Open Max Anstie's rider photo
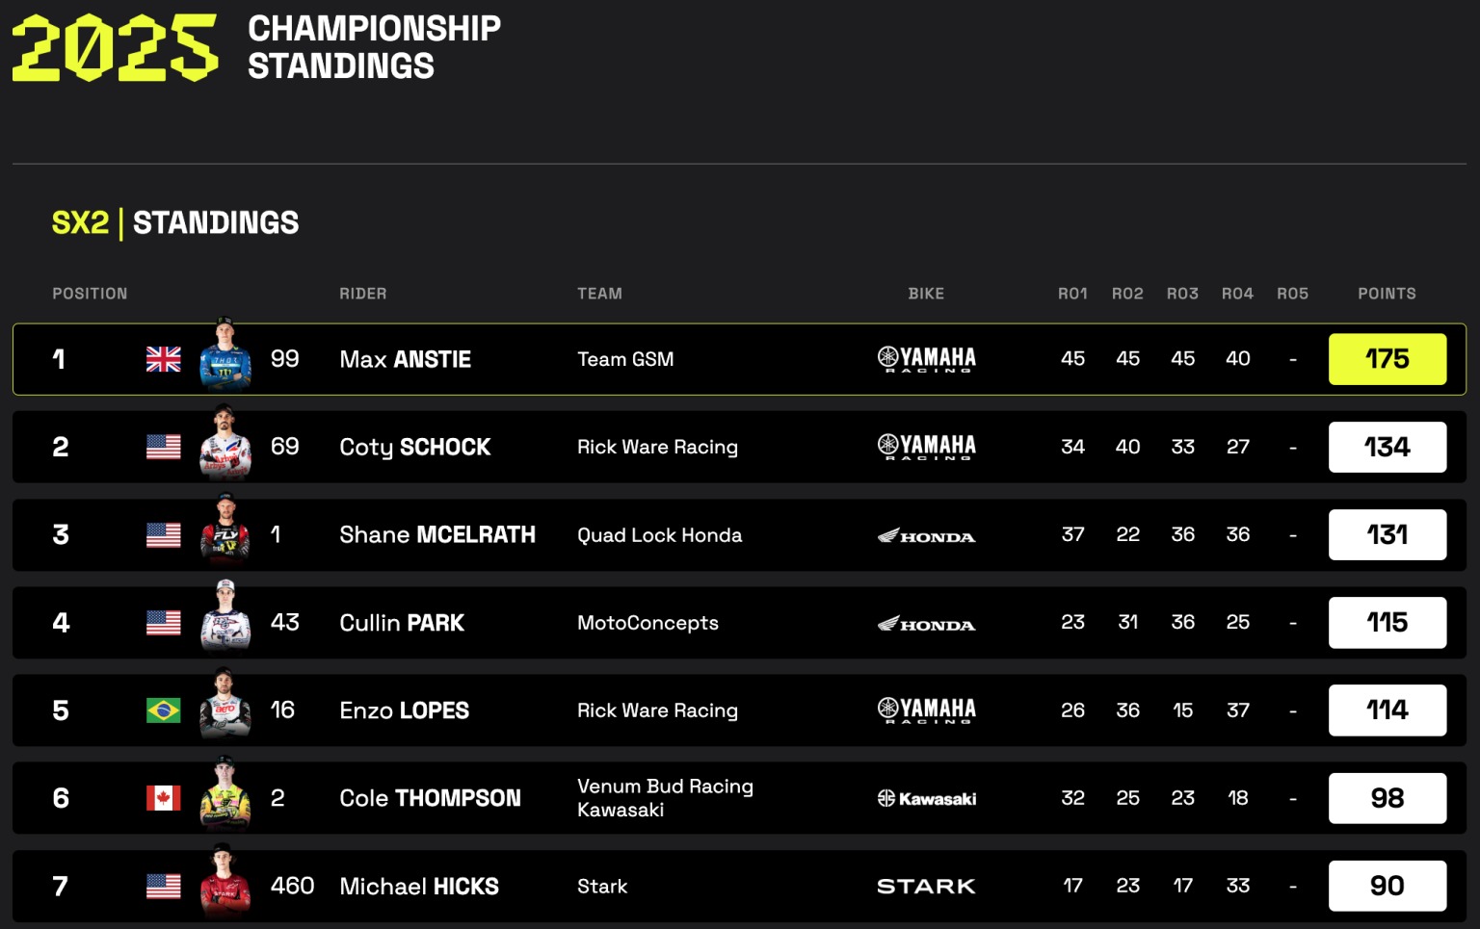The height and width of the screenshot is (929, 1480). [225, 355]
